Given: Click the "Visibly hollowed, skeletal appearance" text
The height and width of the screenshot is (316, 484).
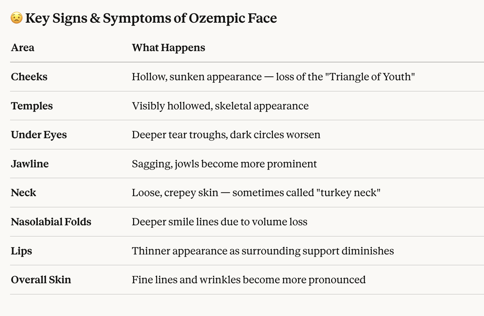Looking at the screenshot, I should pyautogui.click(x=220, y=106).
